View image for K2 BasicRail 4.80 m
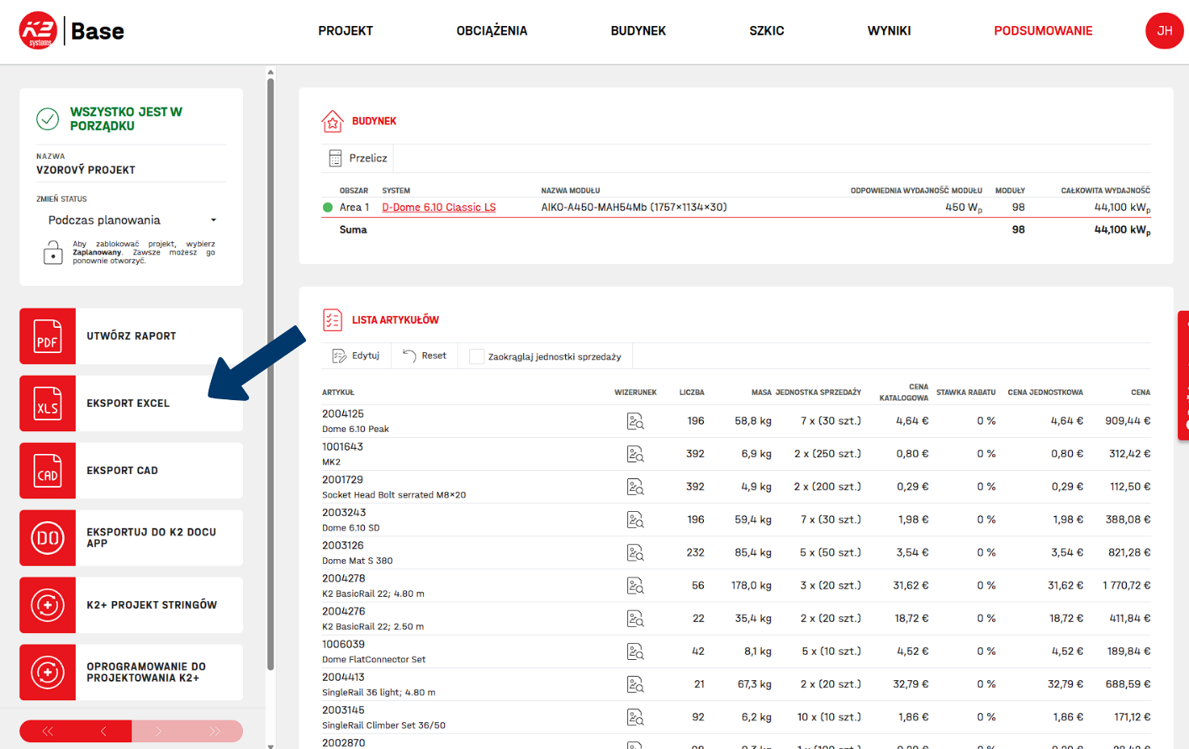Image resolution: width=1189 pixels, height=749 pixels. click(635, 586)
